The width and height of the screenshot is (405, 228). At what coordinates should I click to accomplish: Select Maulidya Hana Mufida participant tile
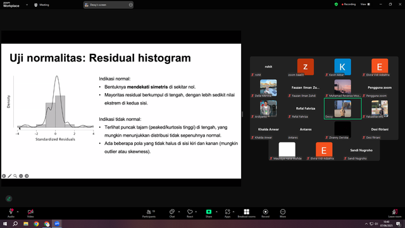pyautogui.click(x=287, y=151)
